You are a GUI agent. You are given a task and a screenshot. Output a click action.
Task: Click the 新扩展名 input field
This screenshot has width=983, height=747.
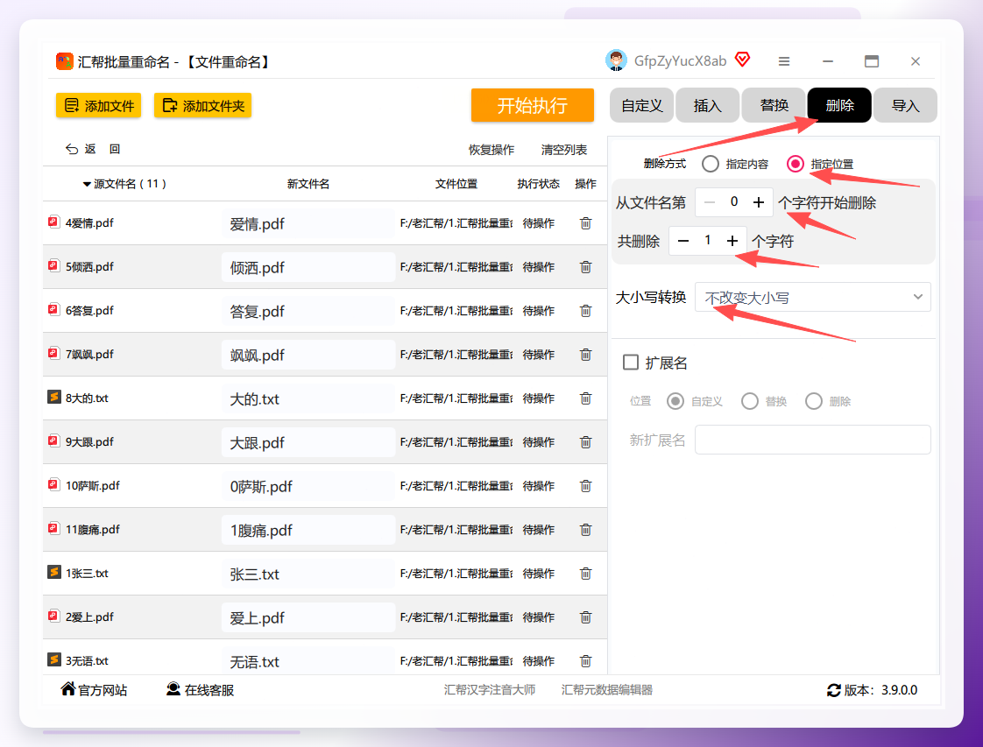point(812,440)
